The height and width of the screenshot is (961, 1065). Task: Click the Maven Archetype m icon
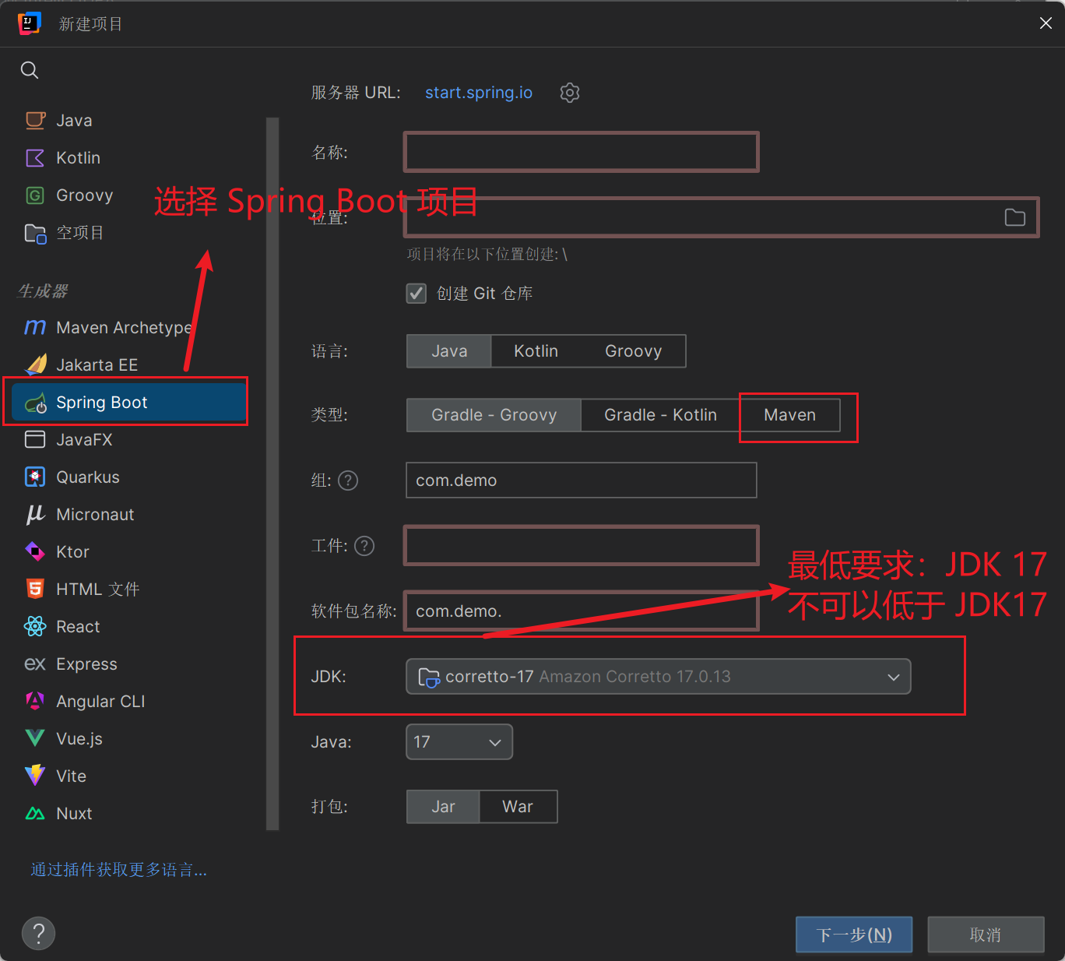point(35,327)
